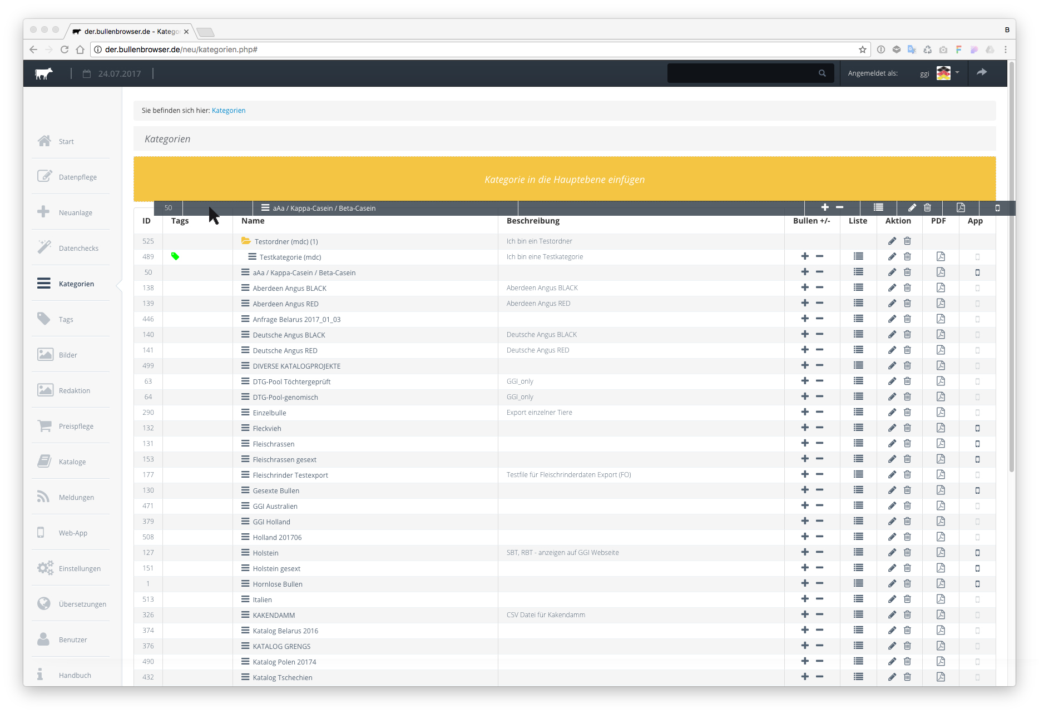The height and width of the screenshot is (714, 1039).
Task: Open PDF export for Holstein row
Action: 940,552
